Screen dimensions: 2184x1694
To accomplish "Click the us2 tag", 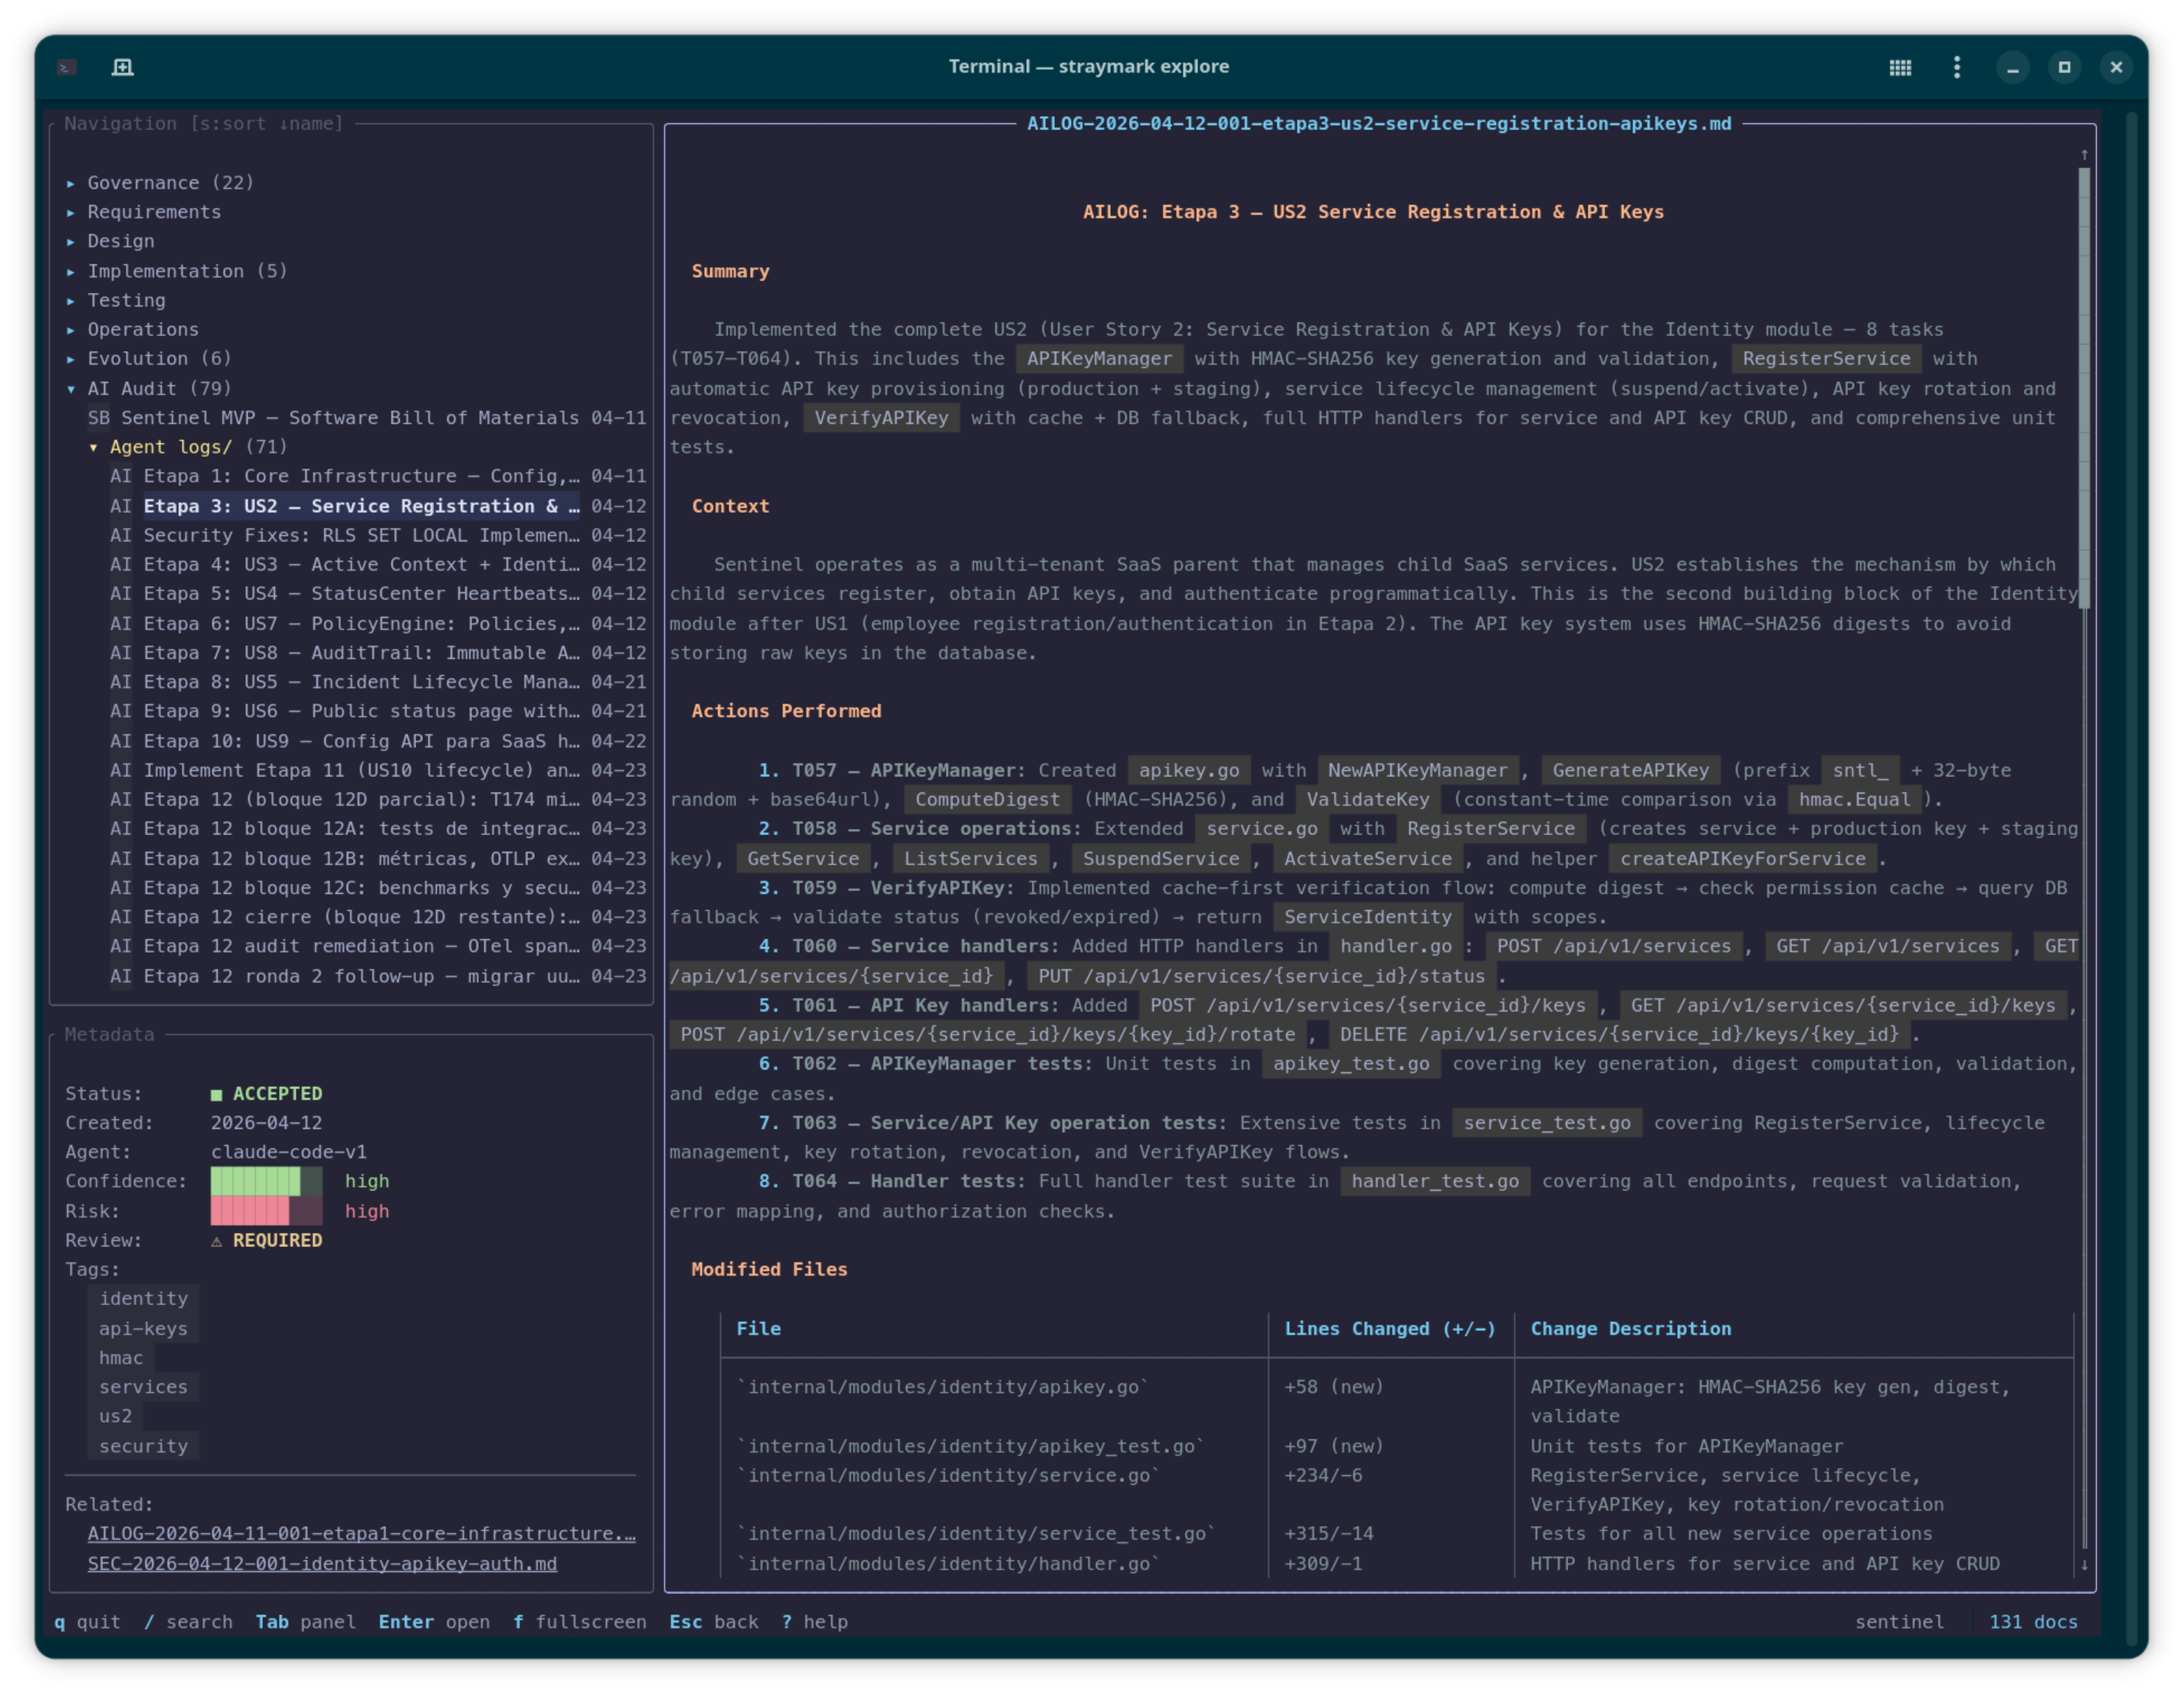I will click(115, 1415).
